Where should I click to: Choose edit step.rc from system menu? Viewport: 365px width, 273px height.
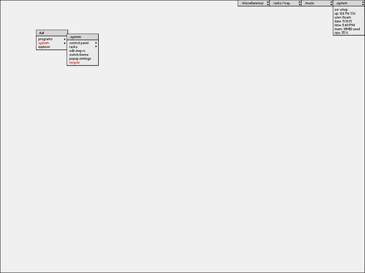point(77,51)
